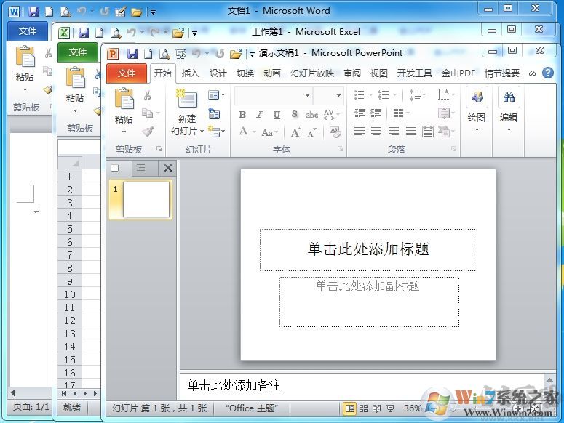Click the notes field below slide
Image resolution: width=564 pixels, height=423 pixels.
pyautogui.click(x=362, y=387)
